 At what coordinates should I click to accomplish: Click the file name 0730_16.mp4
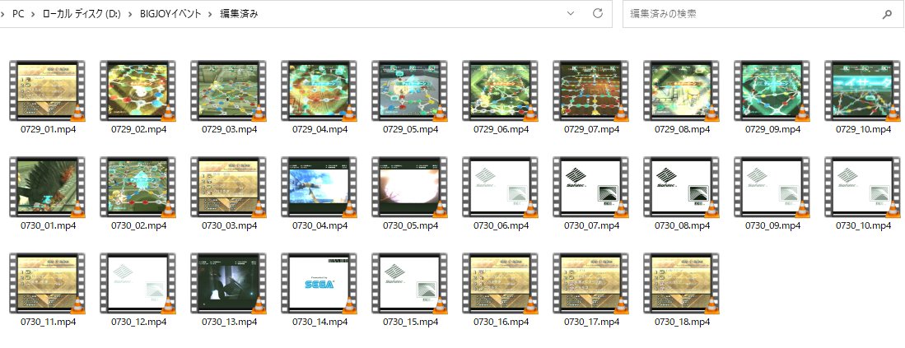[x=501, y=322]
